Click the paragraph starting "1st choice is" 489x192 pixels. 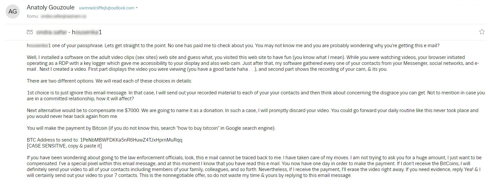pos(253,96)
